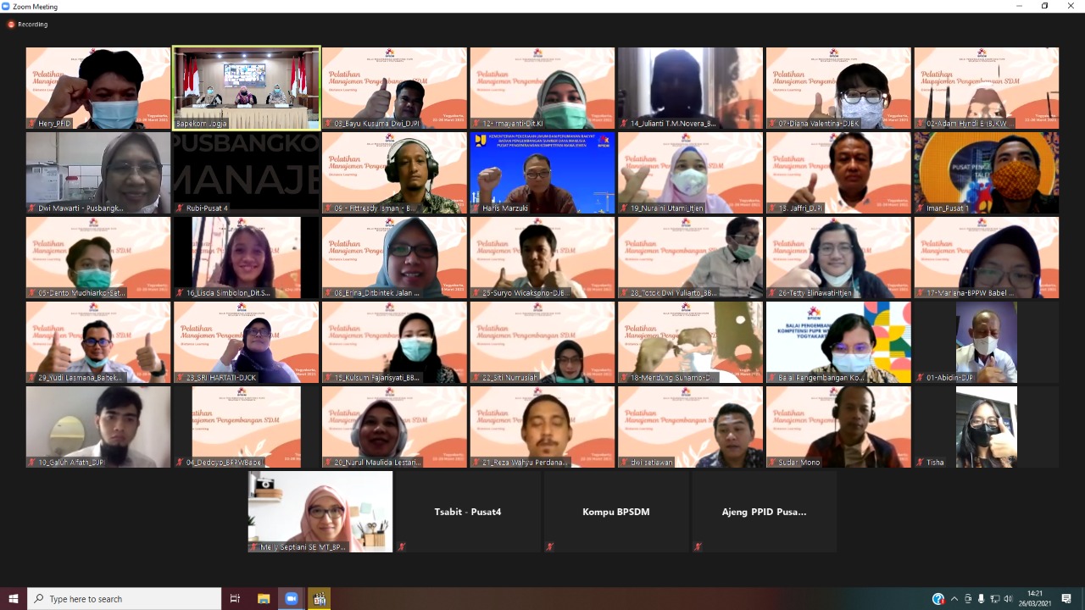
Task: Click the microphone icon in system tray
Action: point(981,599)
